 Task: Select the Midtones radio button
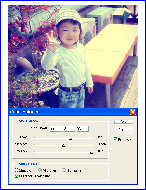coord(40,170)
